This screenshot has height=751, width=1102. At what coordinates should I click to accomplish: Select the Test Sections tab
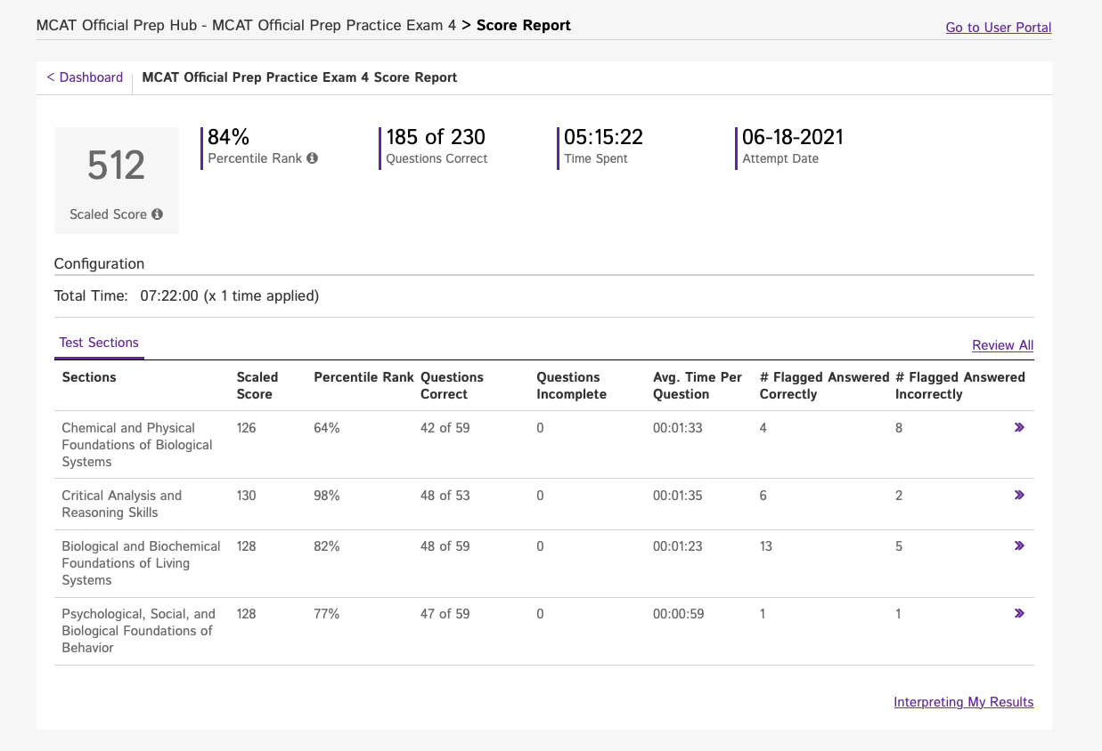point(99,343)
